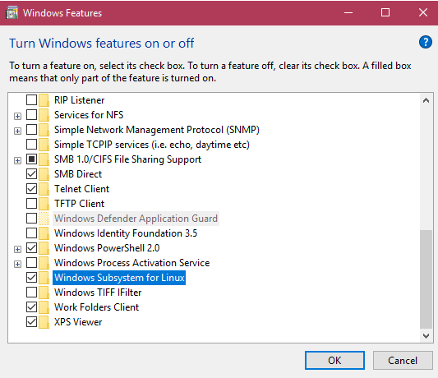Disable the Telnet Client checkbox
This screenshot has height=378, width=438.
point(31,188)
